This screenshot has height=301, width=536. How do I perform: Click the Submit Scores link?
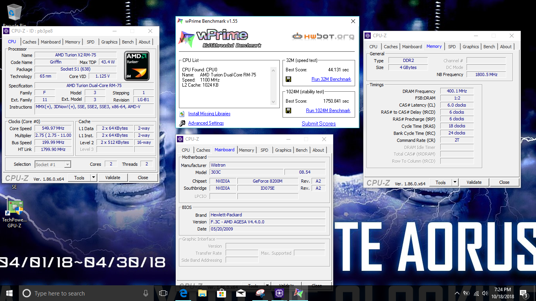[x=319, y=123]
